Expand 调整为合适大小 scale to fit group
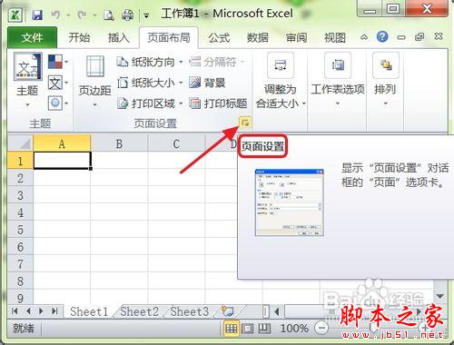454x345 pixels. pos(281,81)
